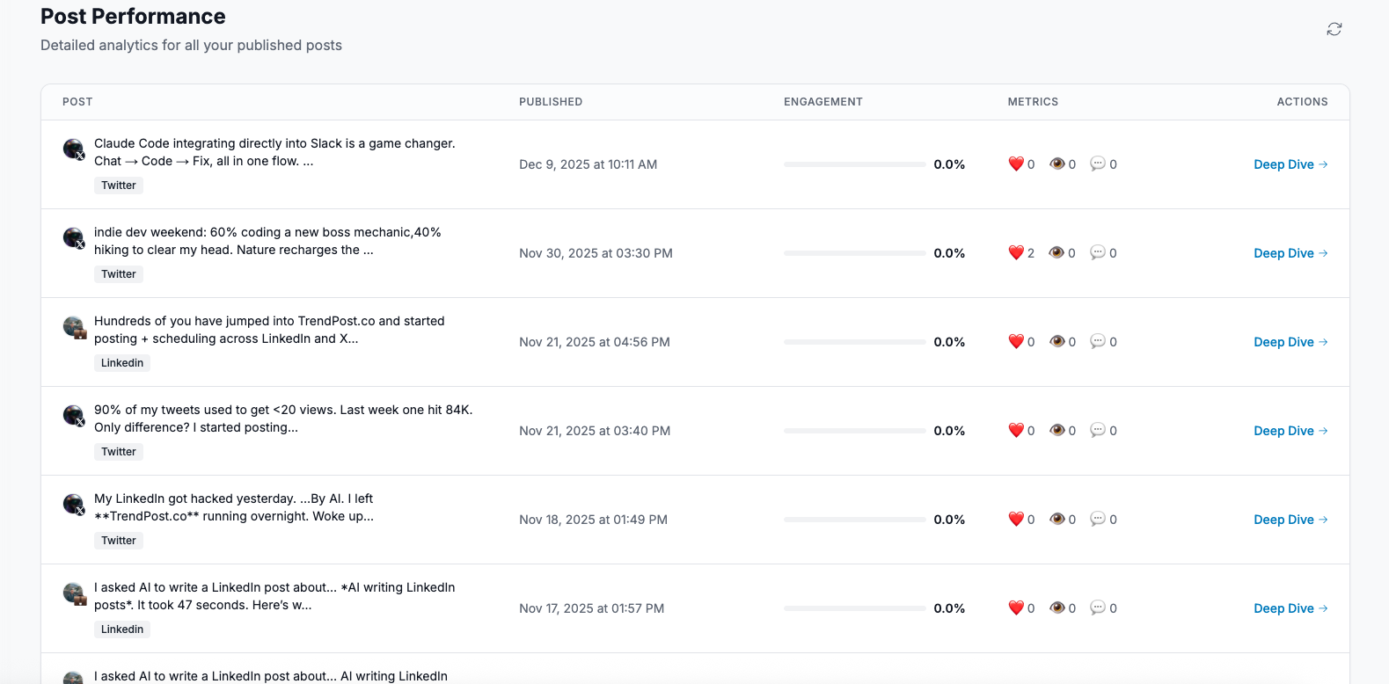Click comment bubble icon on TrendPost.co Hundreds post
1389x684 pixels.
point(1097,342)
